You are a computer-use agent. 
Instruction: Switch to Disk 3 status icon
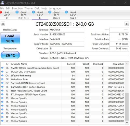[50, 12]
